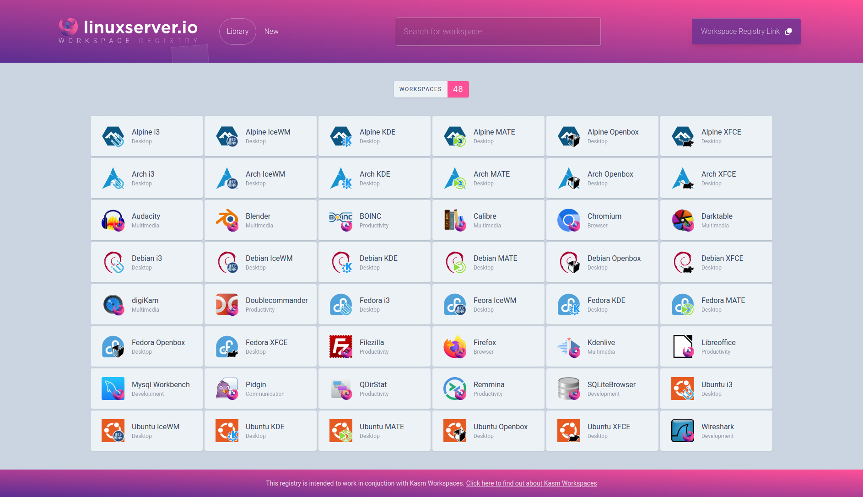Click the linuxserver.io logo
Image resolution: width=863 pixels, height=497 pixels.
coord(129,31)
